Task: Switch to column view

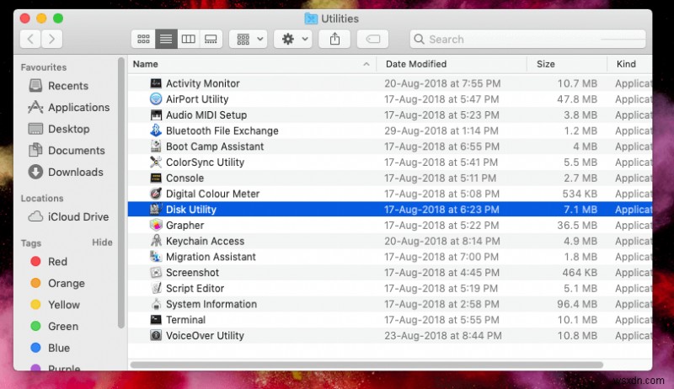Action: 188,39
